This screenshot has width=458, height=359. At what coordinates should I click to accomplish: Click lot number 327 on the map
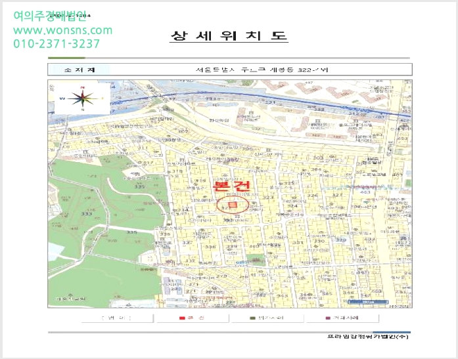click(x=337, y=195)
